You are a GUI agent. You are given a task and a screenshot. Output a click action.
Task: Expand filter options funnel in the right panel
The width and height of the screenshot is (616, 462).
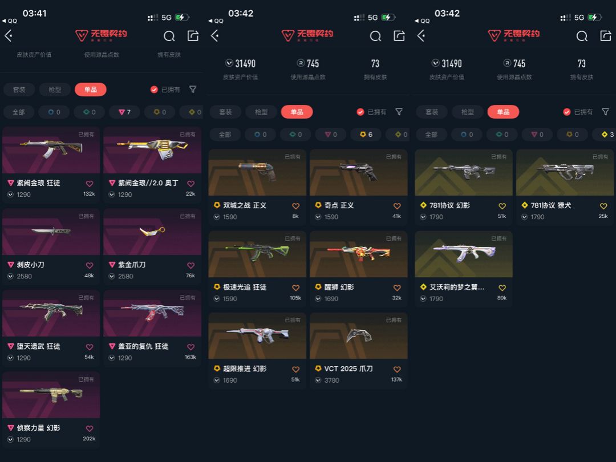click(605, 112)
